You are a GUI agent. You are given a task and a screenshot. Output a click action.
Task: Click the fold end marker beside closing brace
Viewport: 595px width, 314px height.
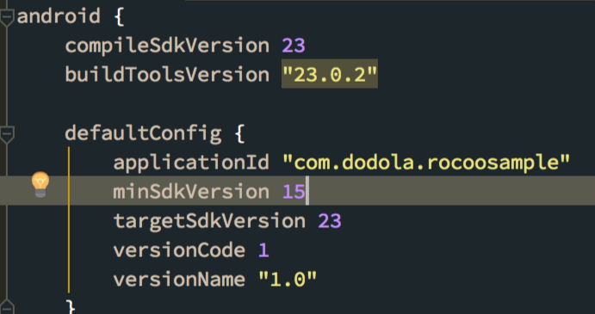[x=7, y=307]
